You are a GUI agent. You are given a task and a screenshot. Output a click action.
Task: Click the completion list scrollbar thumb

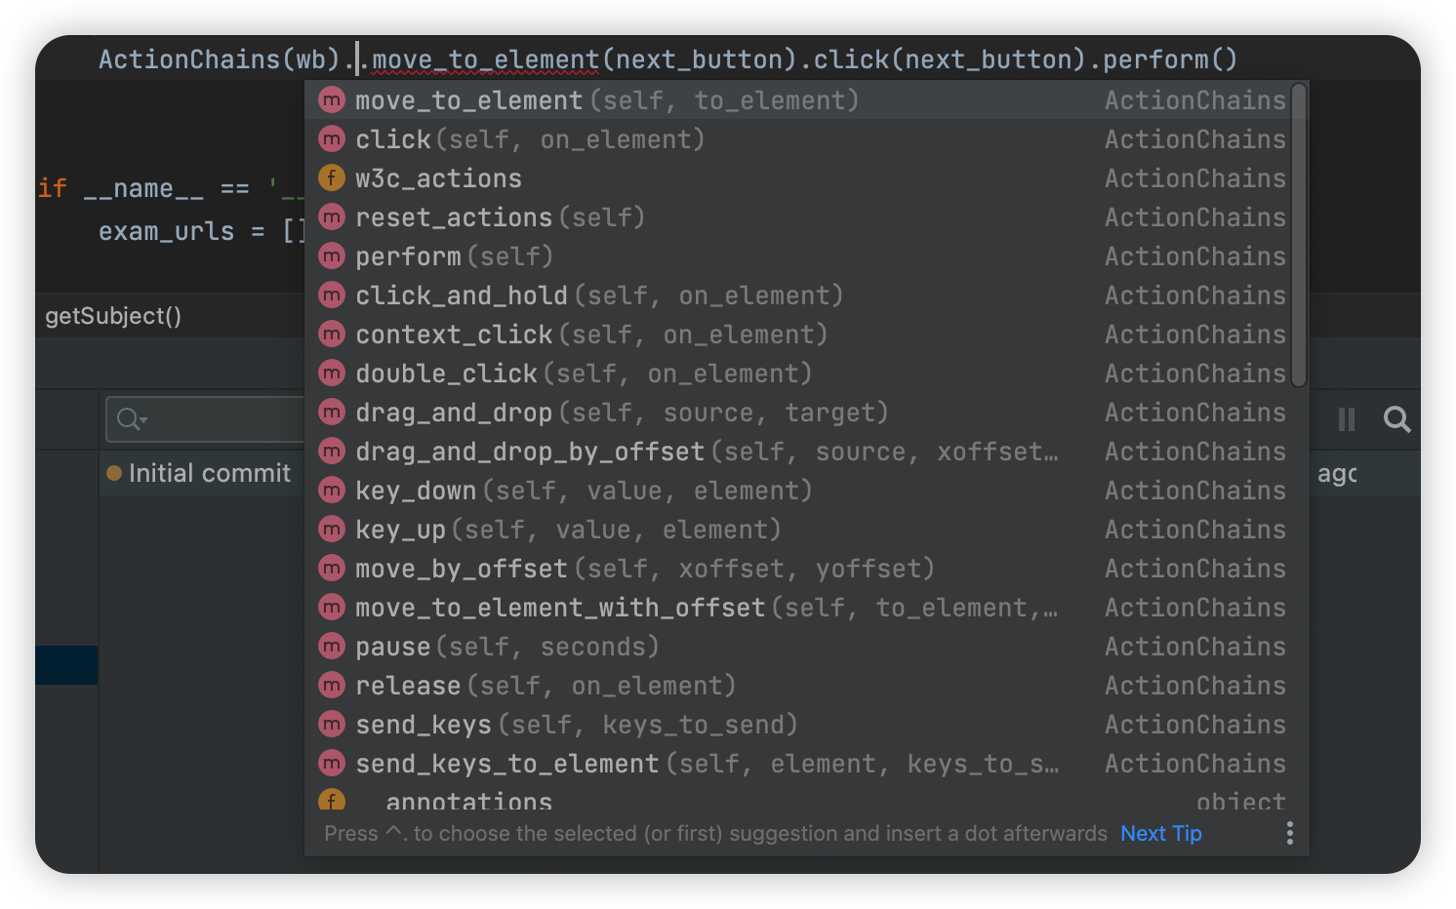coord(1298,234)
